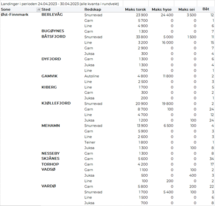Click the KJØLLEFJORD place label
The width and height of the screenshot is (215, 206).
pos(56,103)
